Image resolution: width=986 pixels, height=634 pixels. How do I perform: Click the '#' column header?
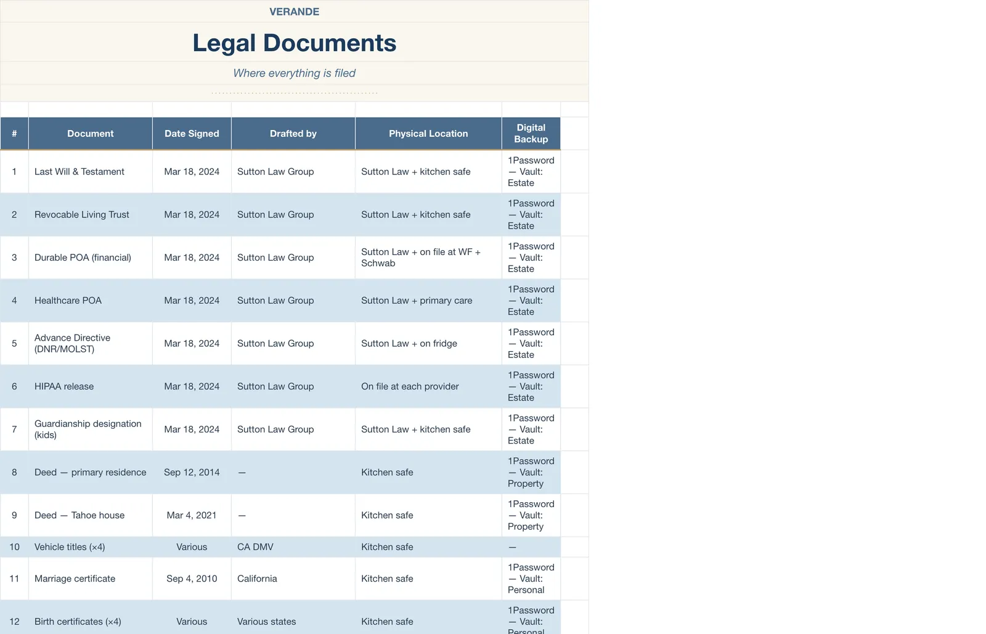(14, 134)
